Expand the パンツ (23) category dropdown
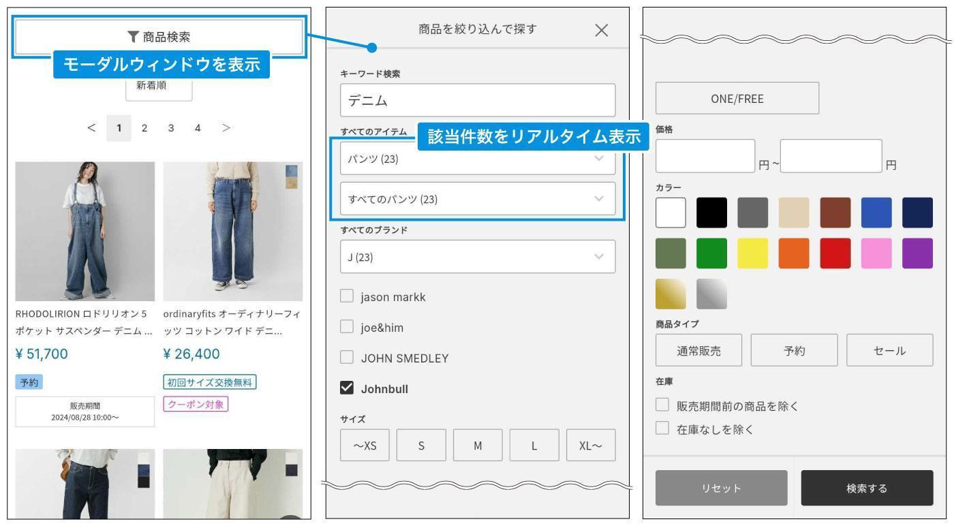 [477, 159]
